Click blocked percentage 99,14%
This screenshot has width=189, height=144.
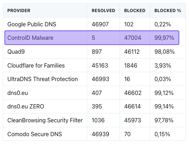coord(164,106)
